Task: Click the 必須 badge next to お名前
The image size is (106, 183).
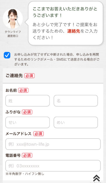Action: [x=23, y=90]
